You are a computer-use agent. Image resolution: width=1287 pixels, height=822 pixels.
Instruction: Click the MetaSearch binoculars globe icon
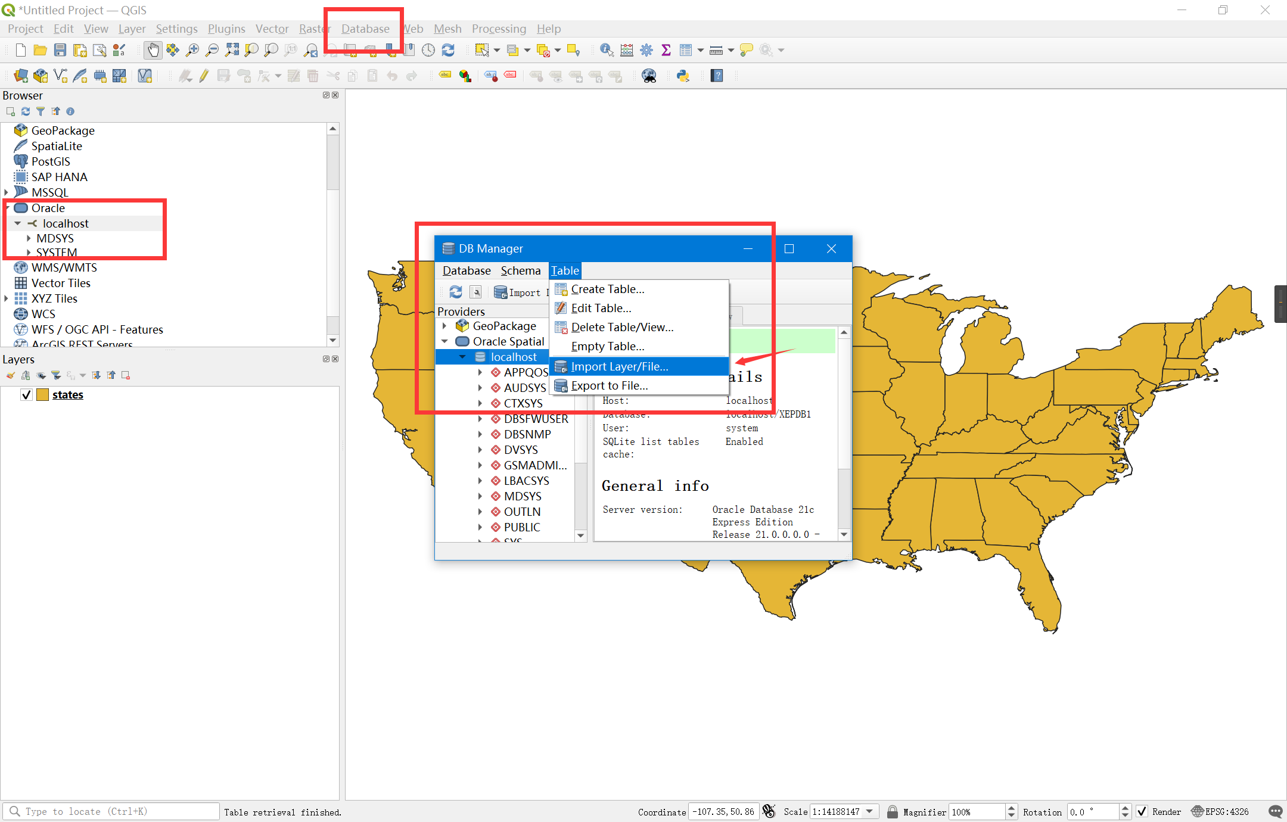649,76
